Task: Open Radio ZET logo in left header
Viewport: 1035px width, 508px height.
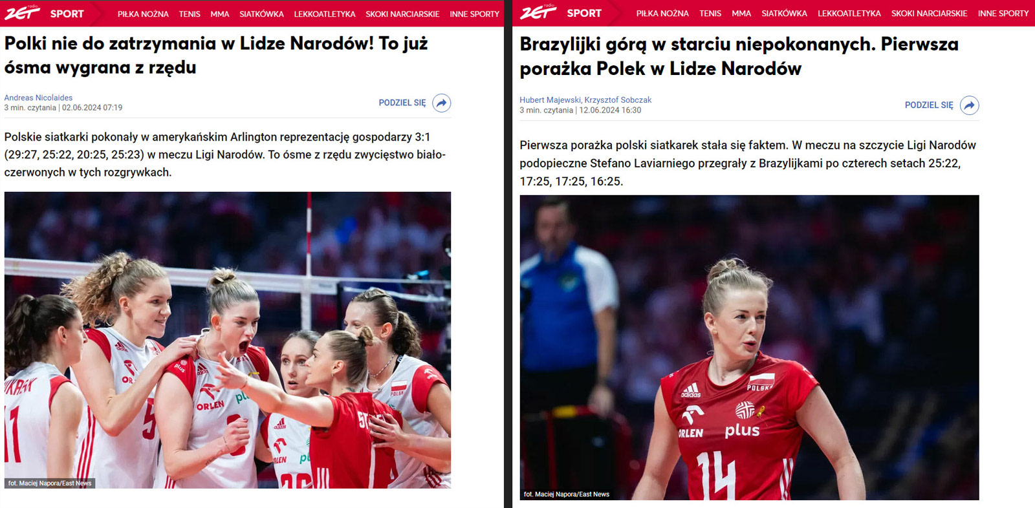Action: coord(22,12)
